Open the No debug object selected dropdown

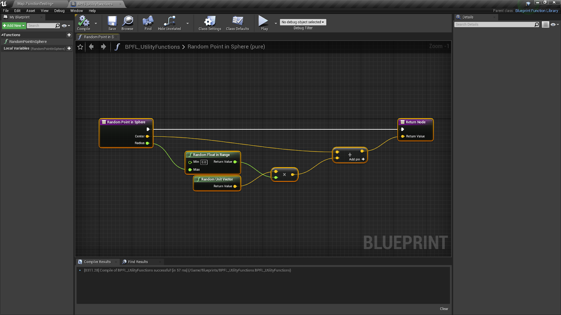click(x=303, y=22)
